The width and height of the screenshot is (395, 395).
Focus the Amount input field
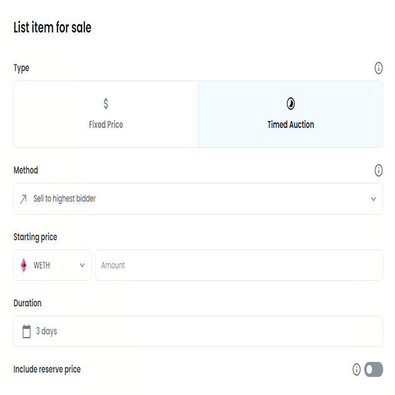(x=238, y=265)
